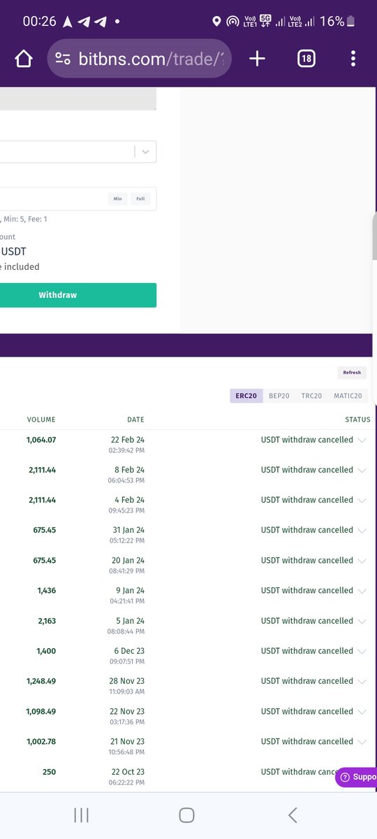Image resolution: width=377 pixels, height=839 pixels.
Task: Tap the Android back navigation button
Action: pos(293,815)
